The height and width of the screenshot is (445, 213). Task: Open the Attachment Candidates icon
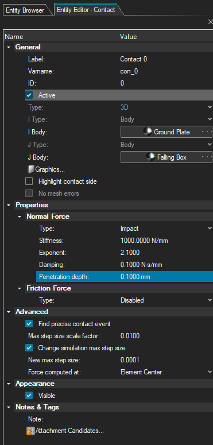[x=30, y=431]
